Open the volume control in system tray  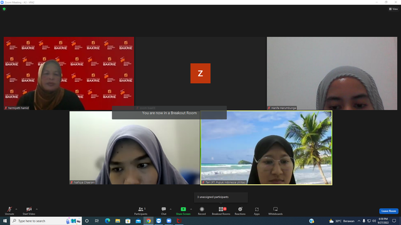tap(374, 221)
